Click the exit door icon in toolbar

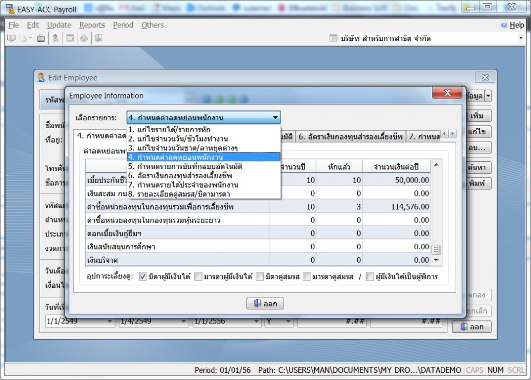click(98, 38)
